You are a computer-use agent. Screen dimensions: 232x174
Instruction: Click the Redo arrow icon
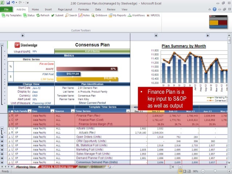tap(20, 3)
